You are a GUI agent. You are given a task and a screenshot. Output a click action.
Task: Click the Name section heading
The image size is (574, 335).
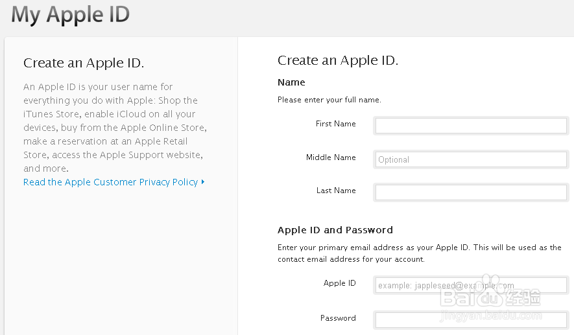coord(291,82)
